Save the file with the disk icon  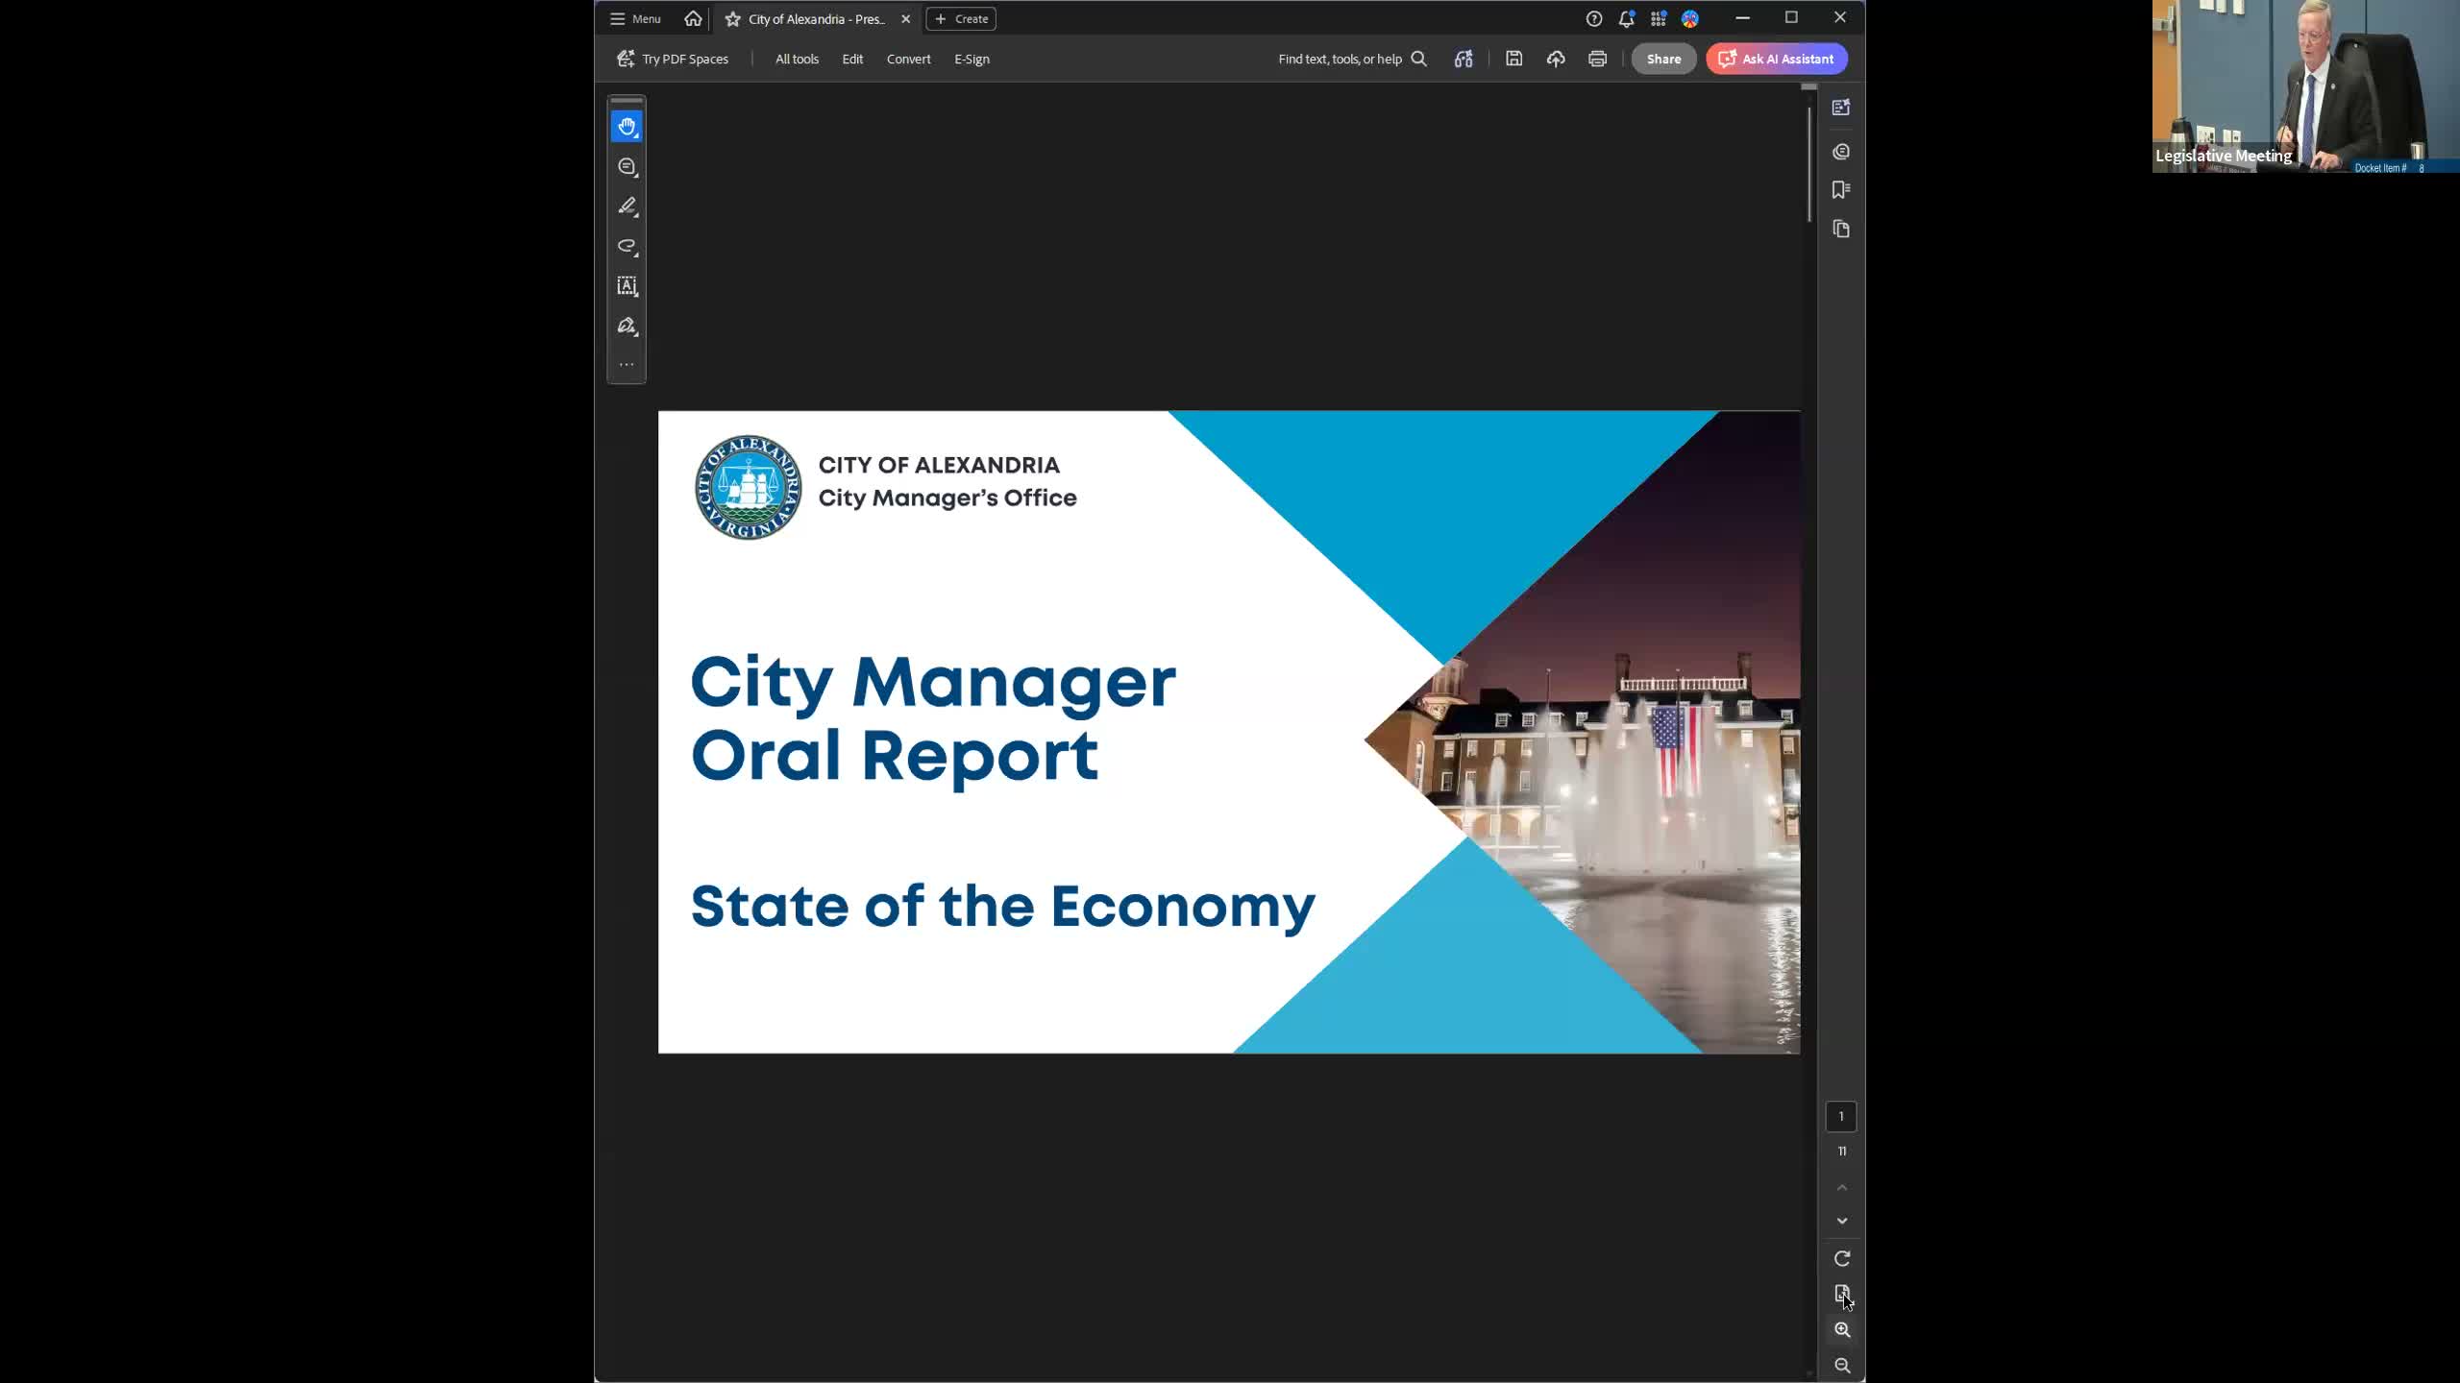pyautogui.click(x=1513, y=60)
